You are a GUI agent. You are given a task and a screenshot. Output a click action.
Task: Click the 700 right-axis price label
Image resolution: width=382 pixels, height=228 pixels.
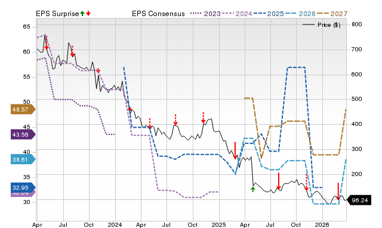pyautogui.click(x=357, y=50)
